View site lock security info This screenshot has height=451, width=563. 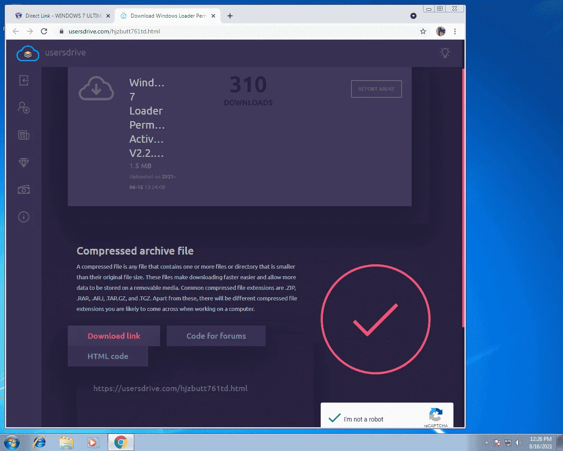tap(62, 31)
